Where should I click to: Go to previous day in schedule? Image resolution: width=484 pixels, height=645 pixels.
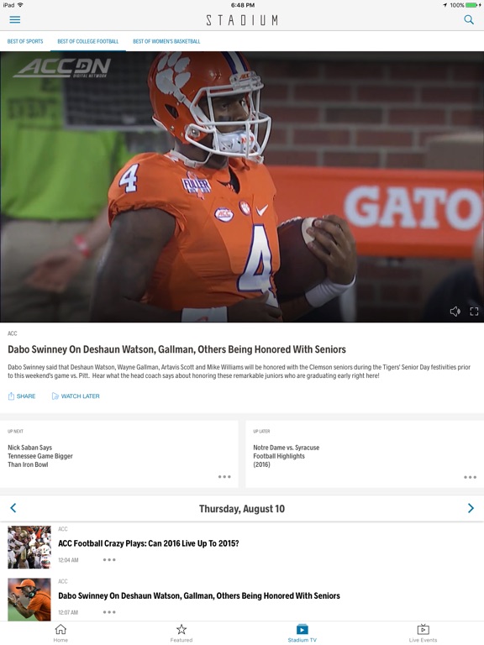coord(13,508)
